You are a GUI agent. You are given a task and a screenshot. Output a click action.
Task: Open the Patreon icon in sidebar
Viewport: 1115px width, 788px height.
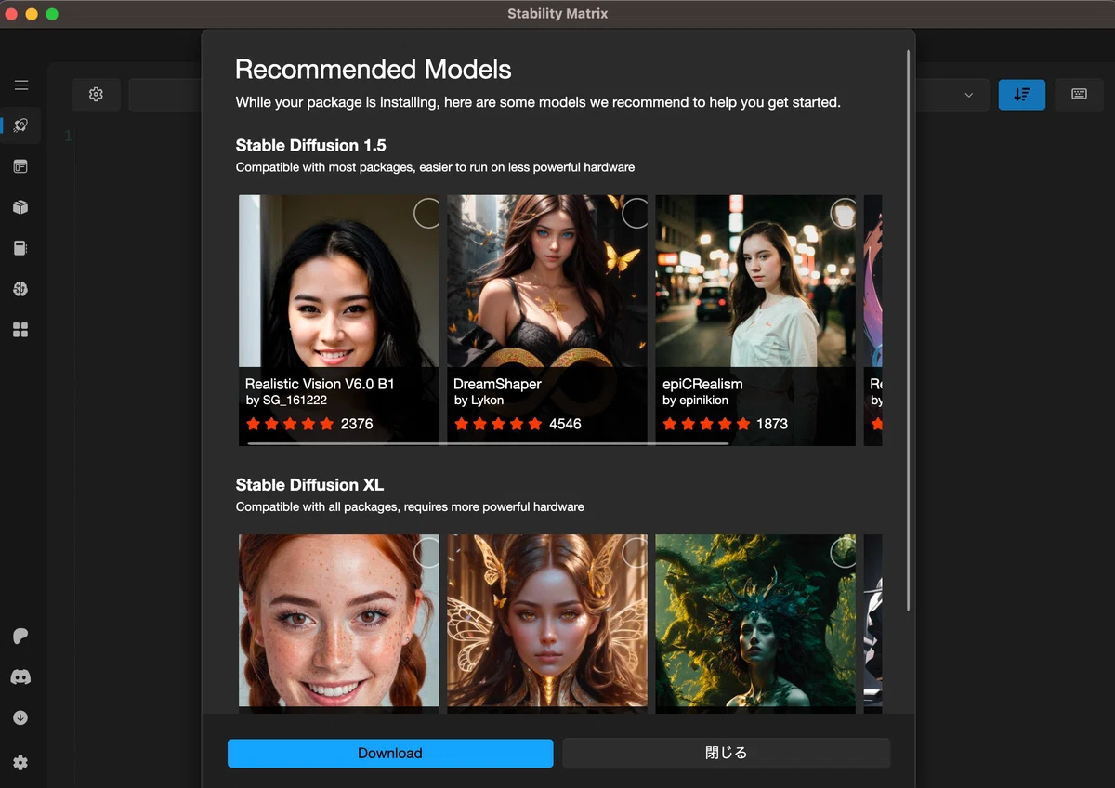click(x=20, y=637)
